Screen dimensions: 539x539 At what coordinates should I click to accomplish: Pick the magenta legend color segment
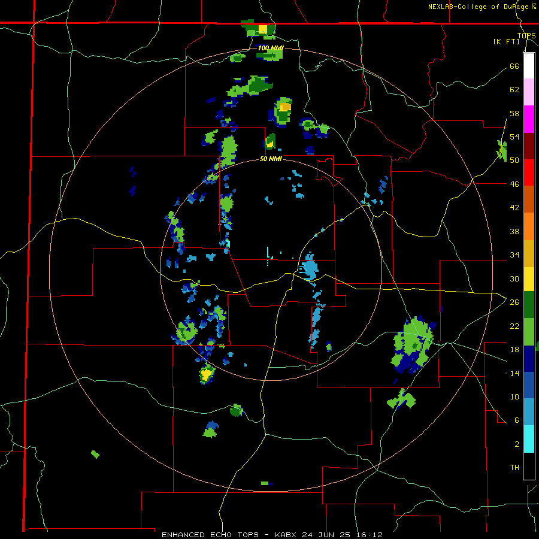click(529, 119)
